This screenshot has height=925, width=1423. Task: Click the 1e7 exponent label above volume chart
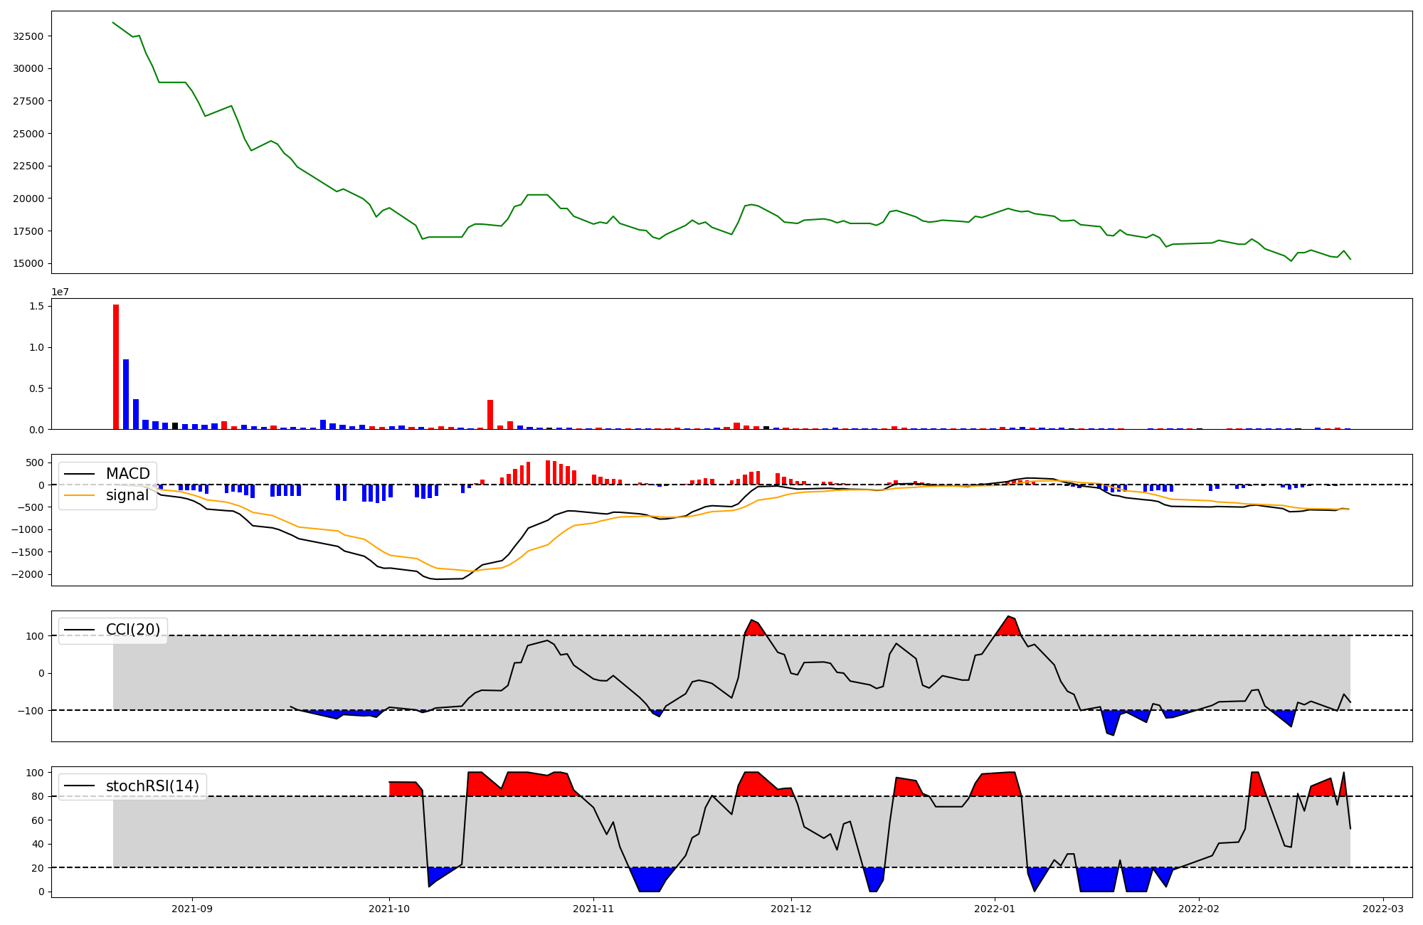pyautogui.click(x=60, y=292)
